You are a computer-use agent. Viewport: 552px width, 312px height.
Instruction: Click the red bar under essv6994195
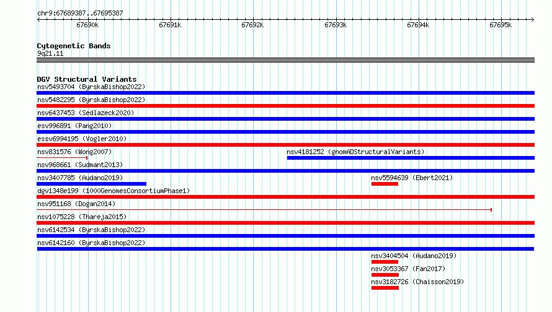click(285, 145)
